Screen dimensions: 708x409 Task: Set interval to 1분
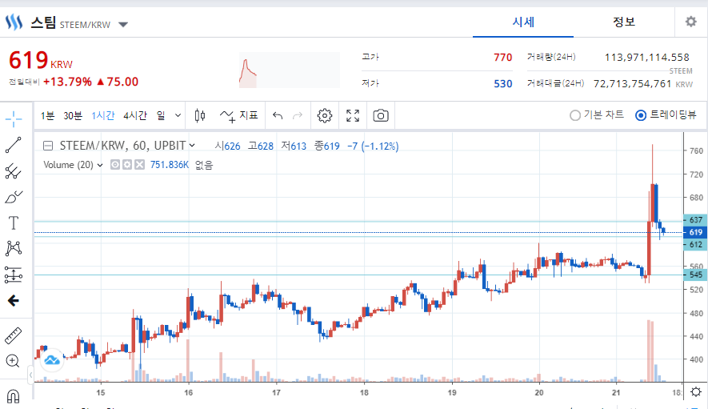47,116
